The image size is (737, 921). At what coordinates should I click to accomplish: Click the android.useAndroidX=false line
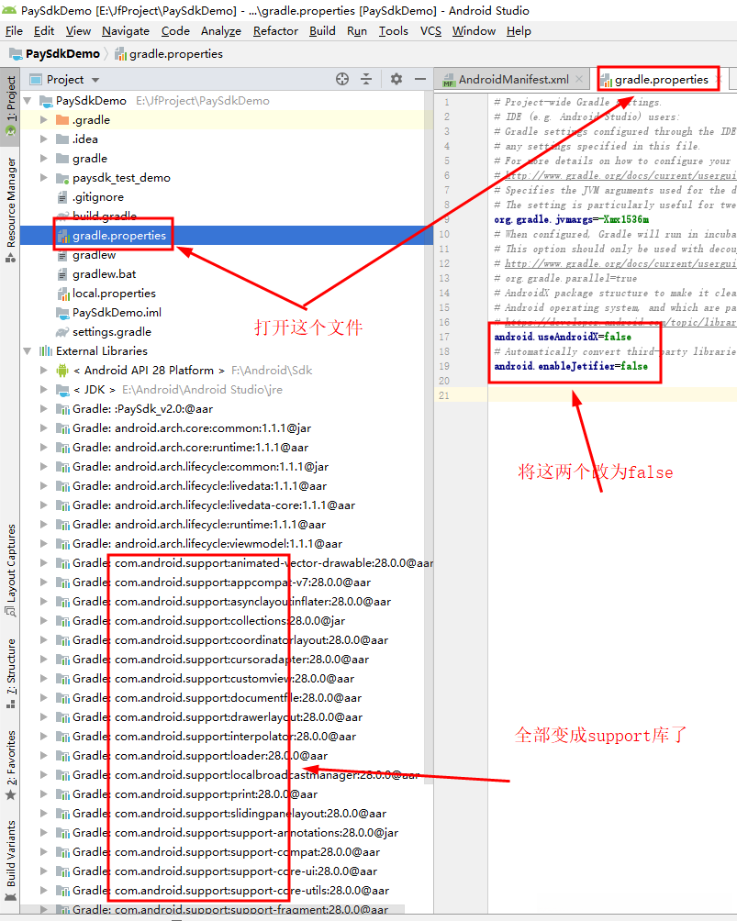tap(563, 337)
